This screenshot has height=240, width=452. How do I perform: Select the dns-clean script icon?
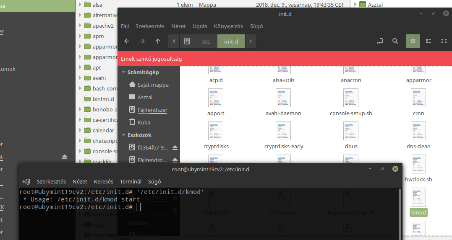(x=418, y=131)
